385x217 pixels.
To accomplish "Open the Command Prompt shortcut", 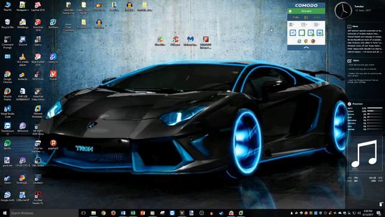I will coord(7,43).
